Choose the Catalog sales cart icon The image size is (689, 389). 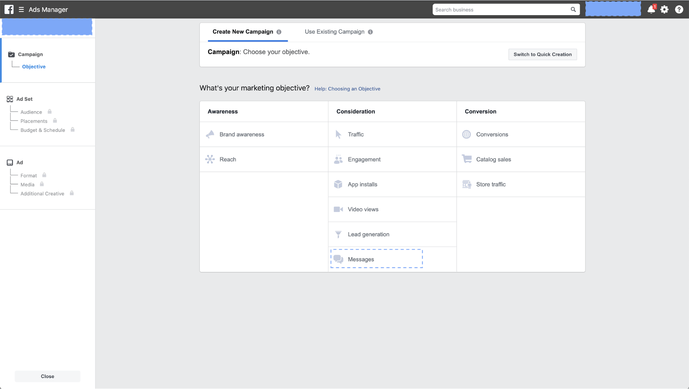[467, 159]
